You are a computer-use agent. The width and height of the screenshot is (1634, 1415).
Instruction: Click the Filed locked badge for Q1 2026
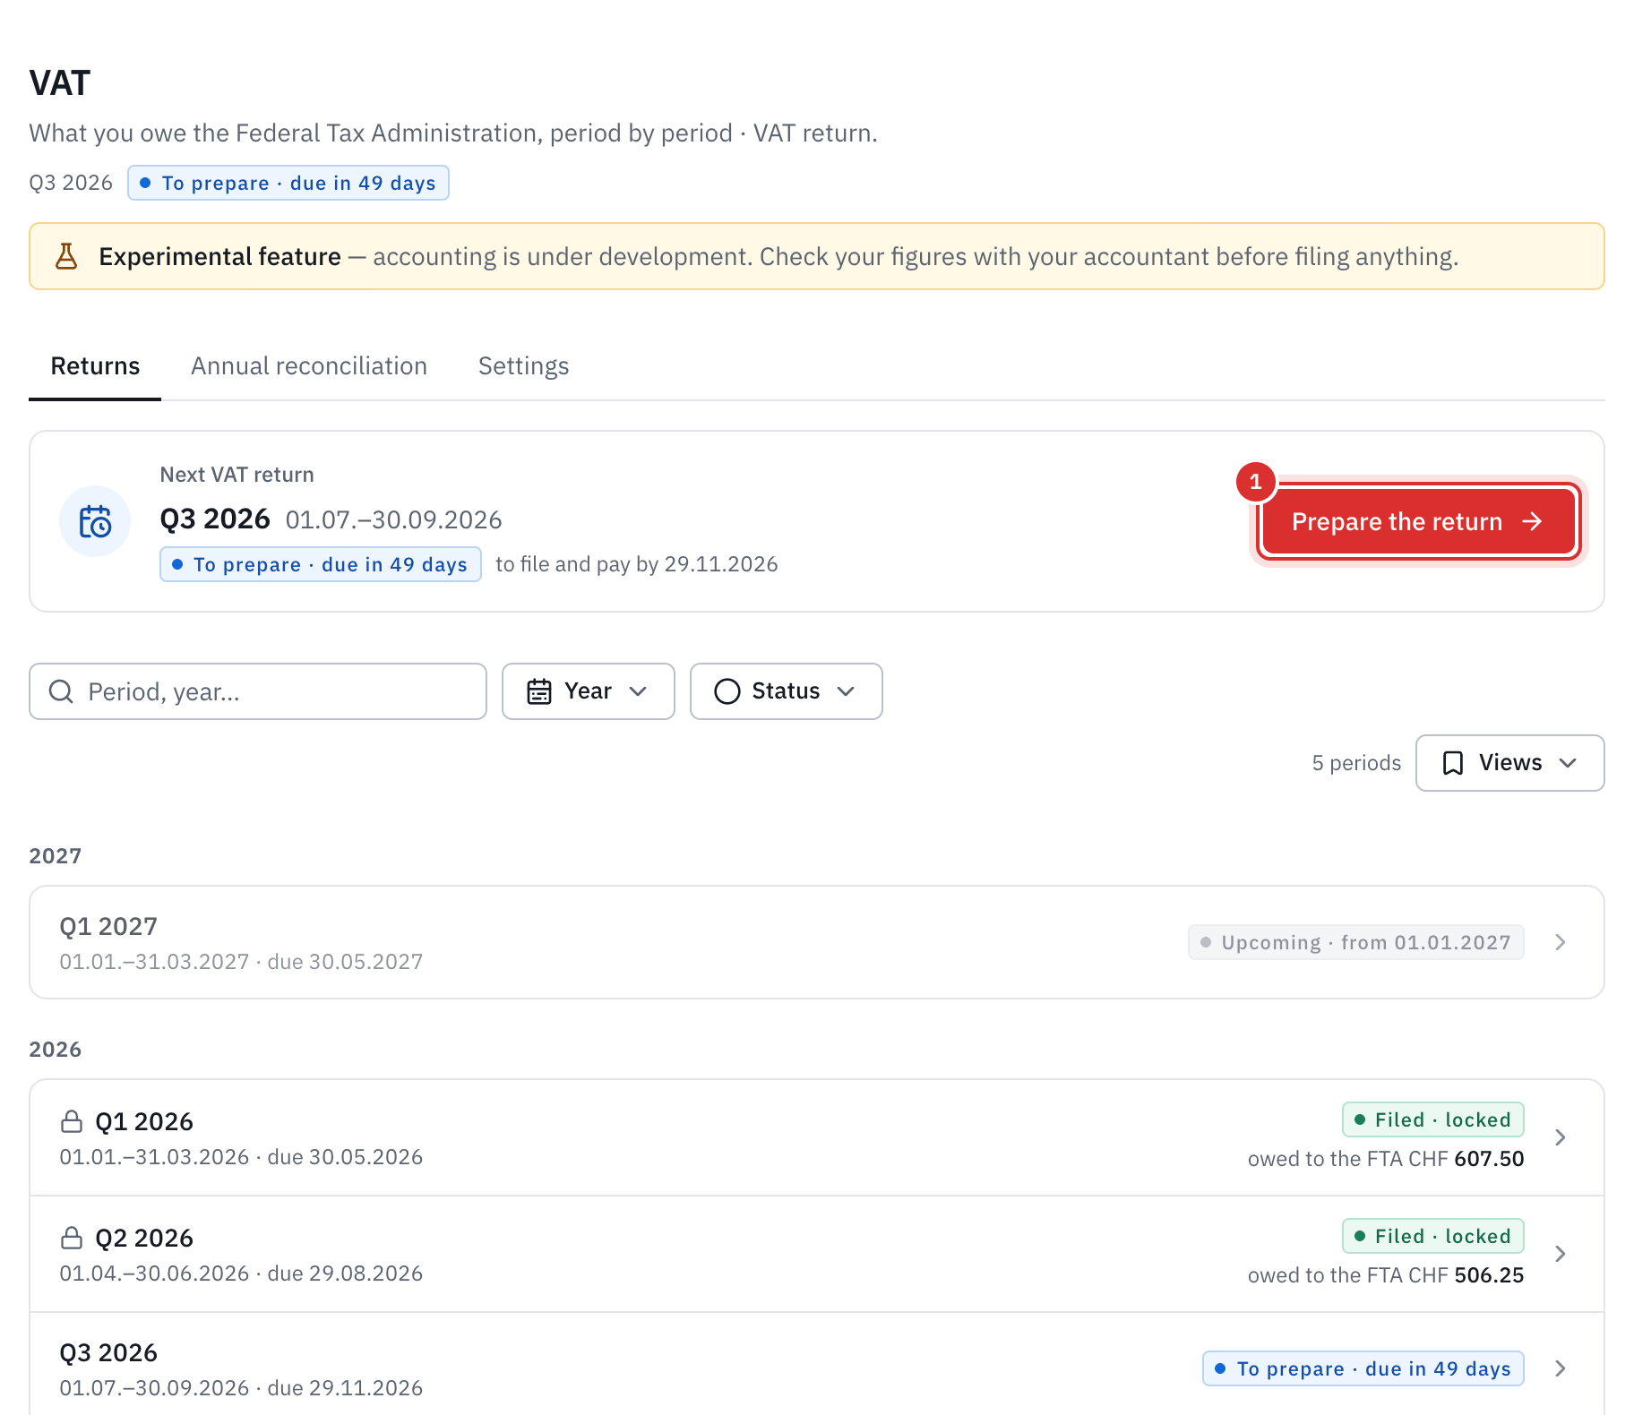click(x=1433, y=1119)
